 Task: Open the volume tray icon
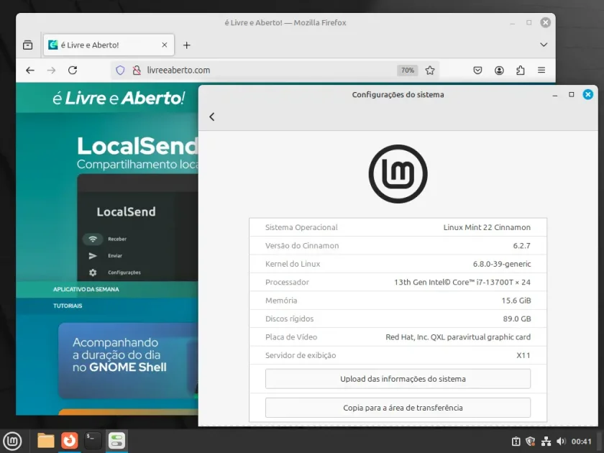pos(562,441)
